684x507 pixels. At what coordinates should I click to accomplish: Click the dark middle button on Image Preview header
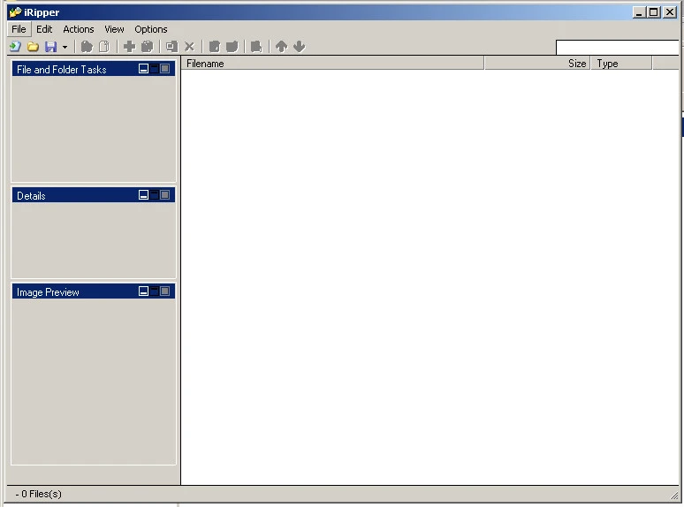coord(154,291)
